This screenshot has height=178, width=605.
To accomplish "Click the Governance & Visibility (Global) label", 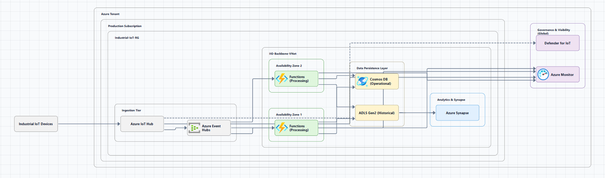I will pyautogui.click(x=554, y=32).
